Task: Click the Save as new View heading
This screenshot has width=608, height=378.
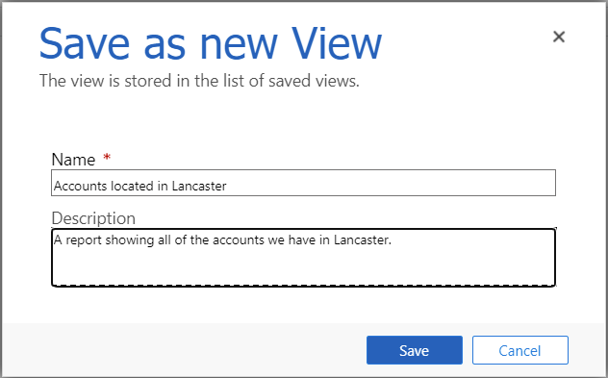Action: click(211, 43)
